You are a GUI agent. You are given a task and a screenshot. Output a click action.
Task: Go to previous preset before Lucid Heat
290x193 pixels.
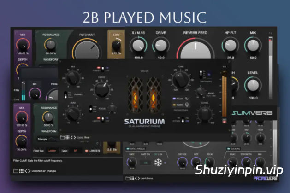pos(71,137)
